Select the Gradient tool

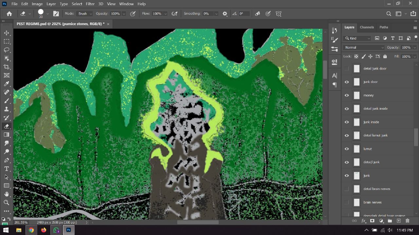[7, 135]
